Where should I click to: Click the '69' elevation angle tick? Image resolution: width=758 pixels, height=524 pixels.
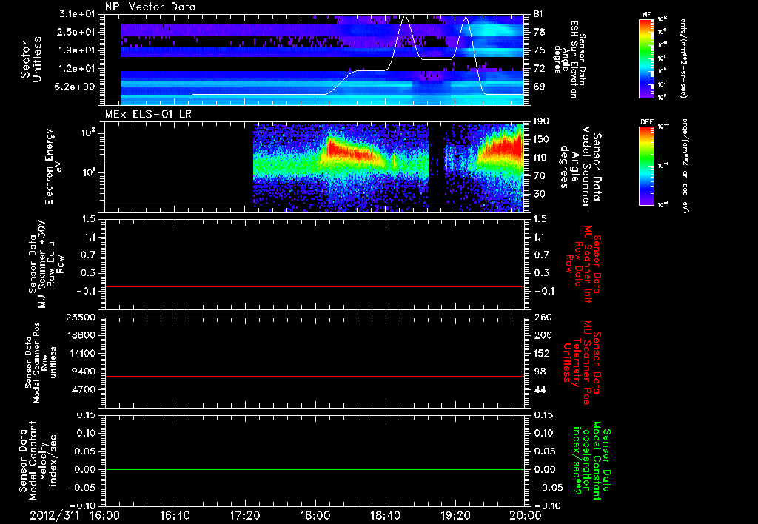pyautogui.click(x=539, y=87)
